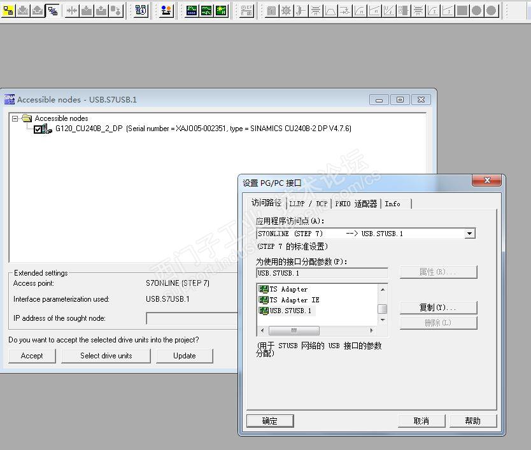Viewport: 531px width, 450px height.
Task: Click the Accept button
Action: click(32, 356)
